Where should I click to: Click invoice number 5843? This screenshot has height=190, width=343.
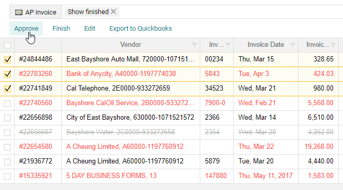pyautogui.click(x=212, y=73)
